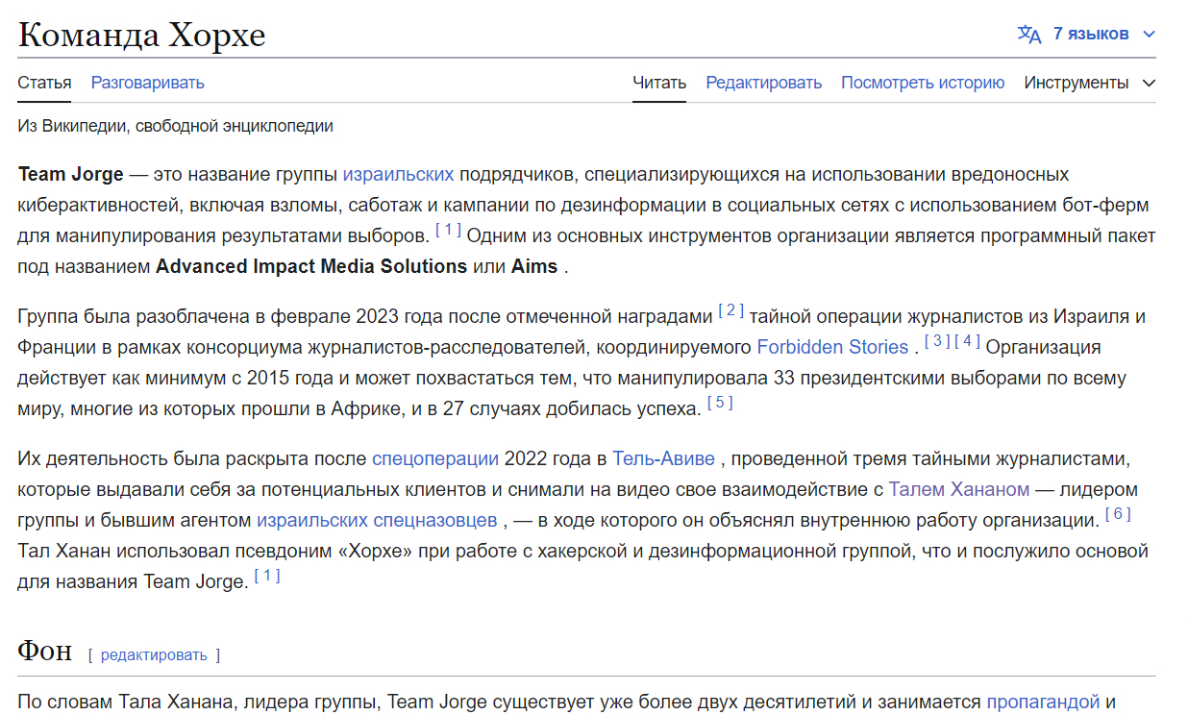Open Посмотреть историю page history
The width and height of the screenshot is (1188, 715).
coord(922,83)
